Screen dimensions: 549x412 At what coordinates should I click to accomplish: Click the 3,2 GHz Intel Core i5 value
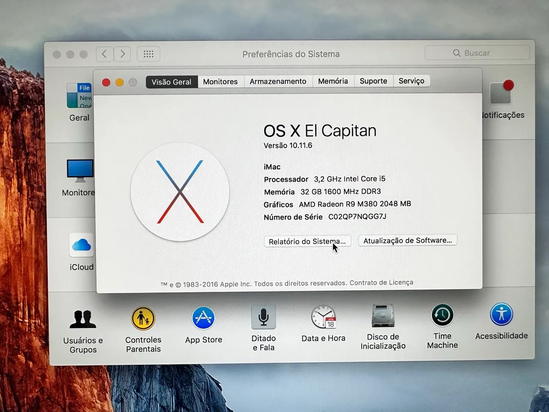click(350, 179)
